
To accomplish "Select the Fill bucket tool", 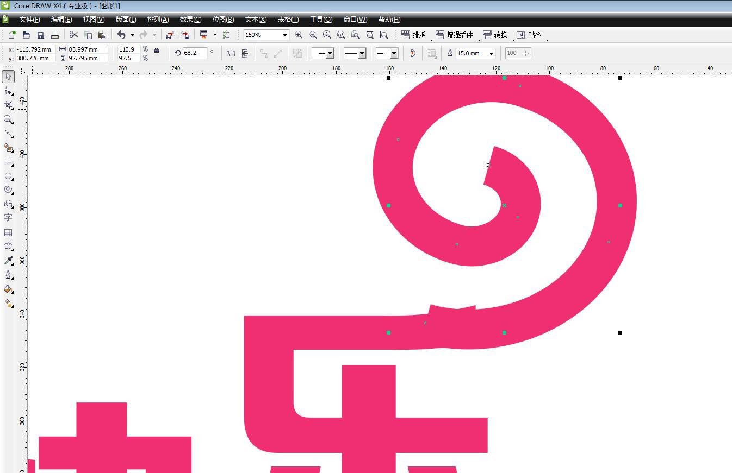I will pos(8,289).
